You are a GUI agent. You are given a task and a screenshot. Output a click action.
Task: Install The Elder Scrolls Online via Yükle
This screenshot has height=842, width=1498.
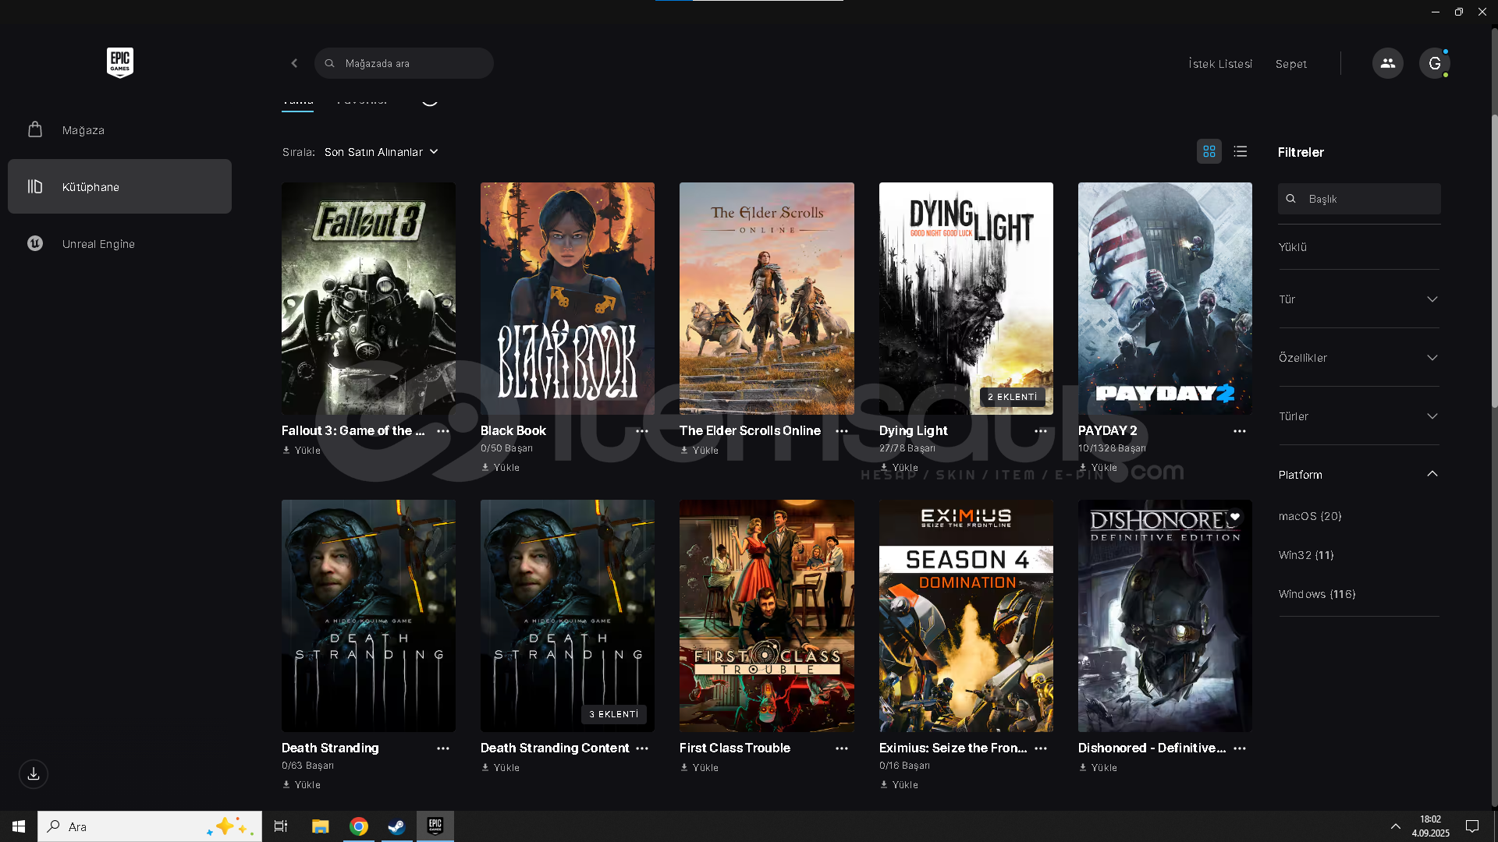point(699,451)
